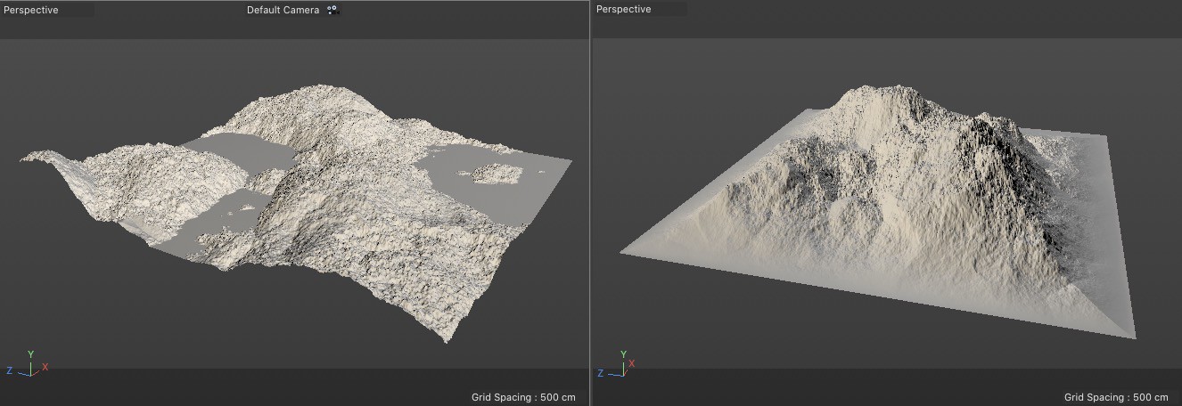Click the Default Camera label
This screenshot has width=1182, height=406.
click(x=283, y=10)
